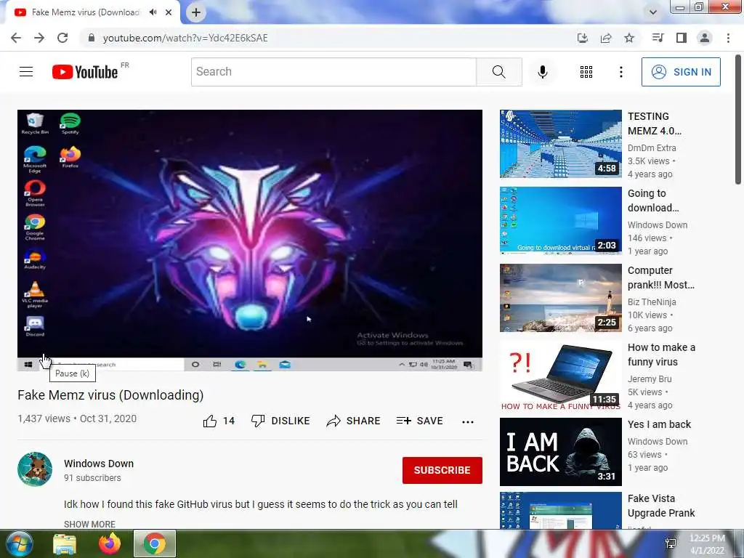
Task: Open the Chrome profile avatar icon
Action: pos(705,38)
